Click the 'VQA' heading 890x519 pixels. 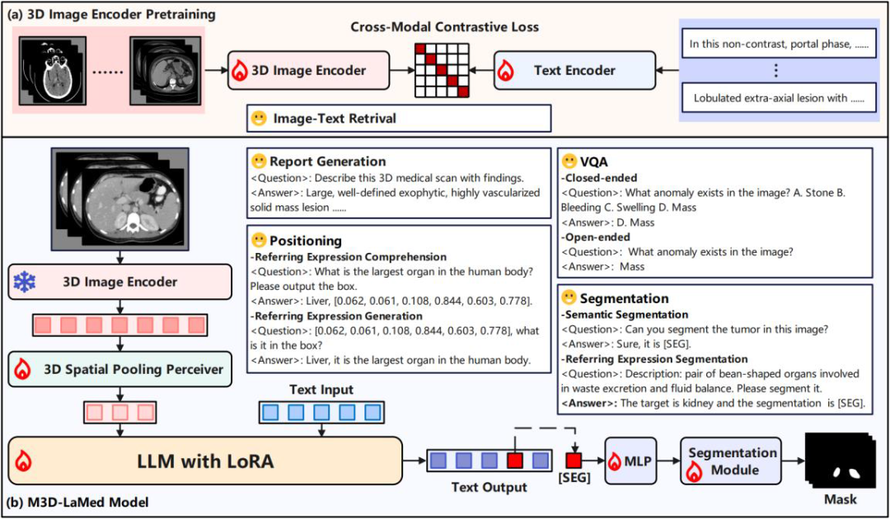click(x=593, y=161)
